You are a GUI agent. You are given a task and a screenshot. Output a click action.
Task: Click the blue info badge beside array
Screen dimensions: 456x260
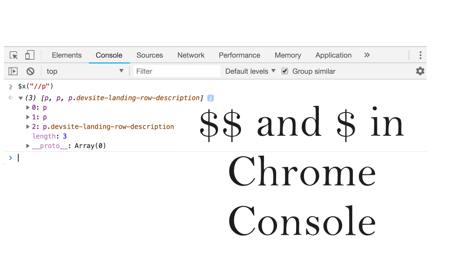[211, 98]
